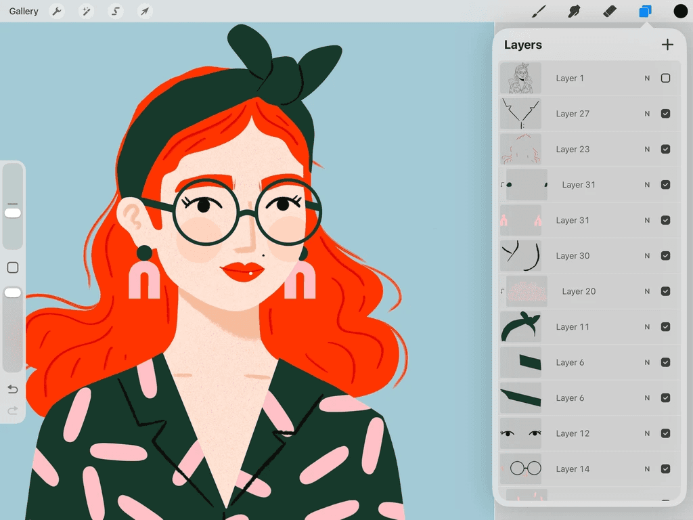Click the lower brush opacity slider handle

13,292
